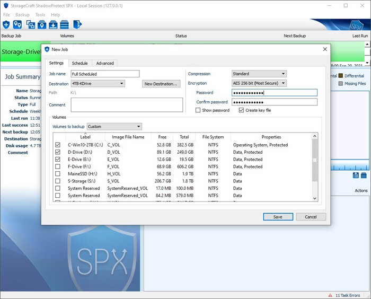
Task: Click the Differential color legend swatch
Action: (x=341, y=76)
